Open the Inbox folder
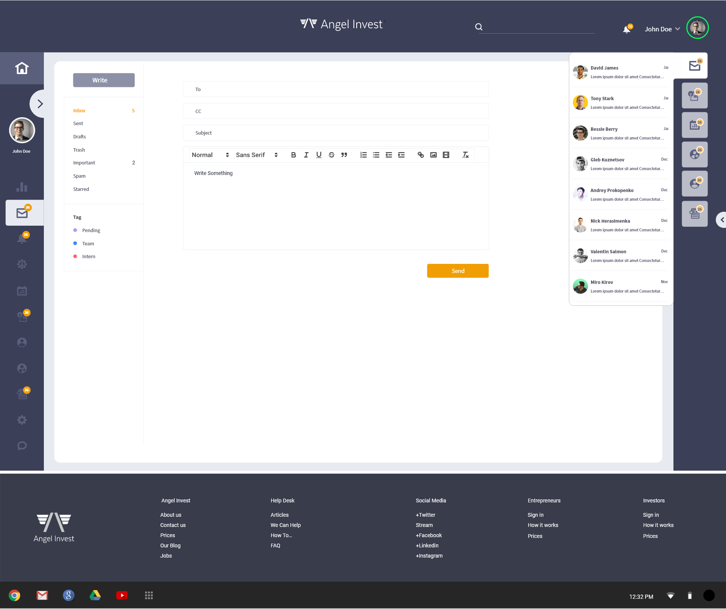Screen dimensions: 726x609 tap(79, 111)
